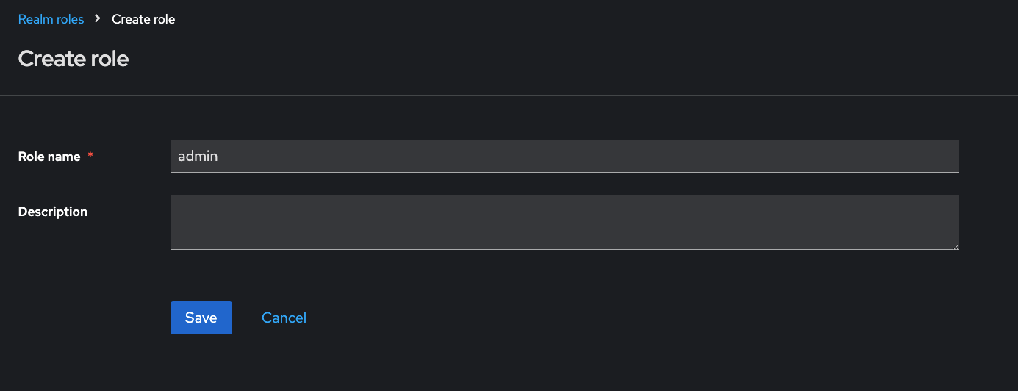Image resolution: width=1018 pixels, height=391 pixels.
Task: Place cursor in the "admin" text
Action: coord(198,156)
